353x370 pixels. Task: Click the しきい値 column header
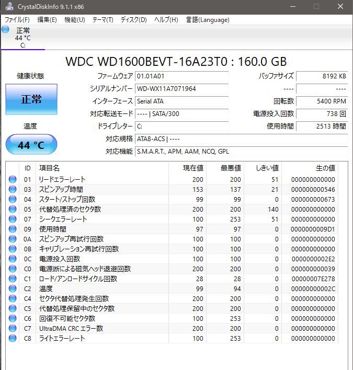(263, 168)
